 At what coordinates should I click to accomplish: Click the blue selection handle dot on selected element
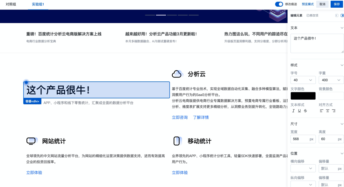click(x=26, y=82)
